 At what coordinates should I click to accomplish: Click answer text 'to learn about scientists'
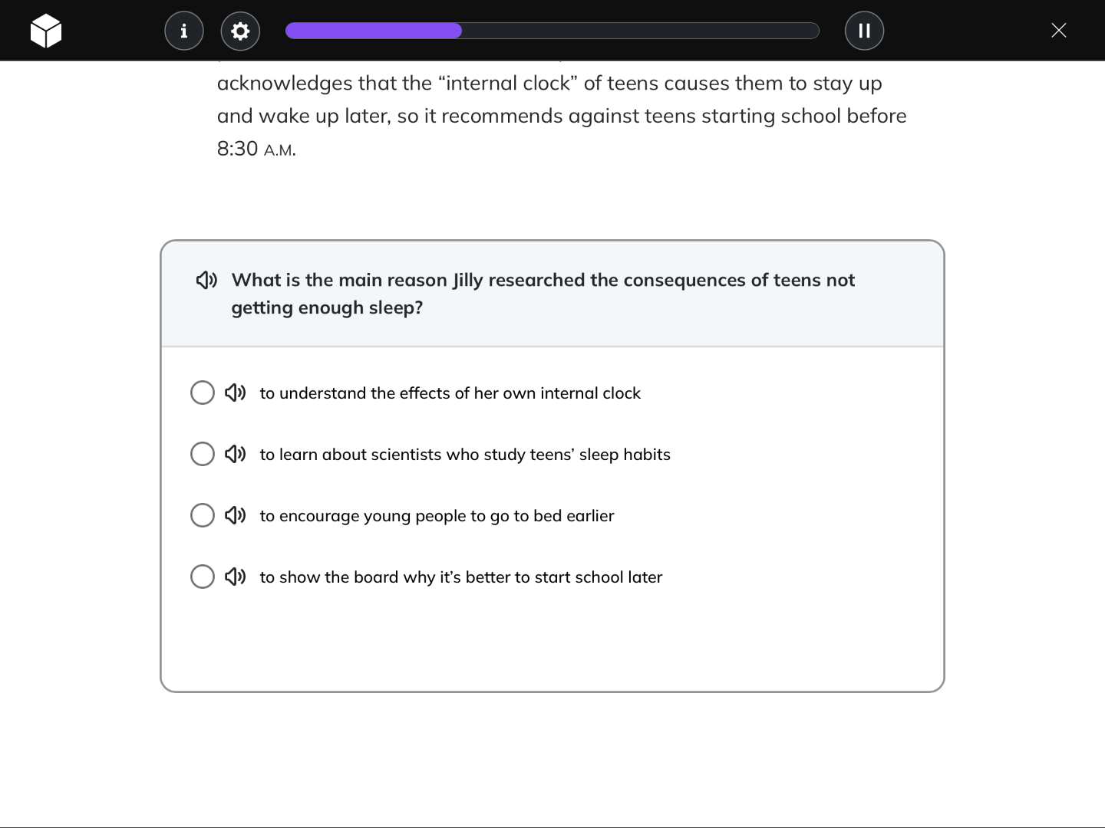[x=464, y=455]
